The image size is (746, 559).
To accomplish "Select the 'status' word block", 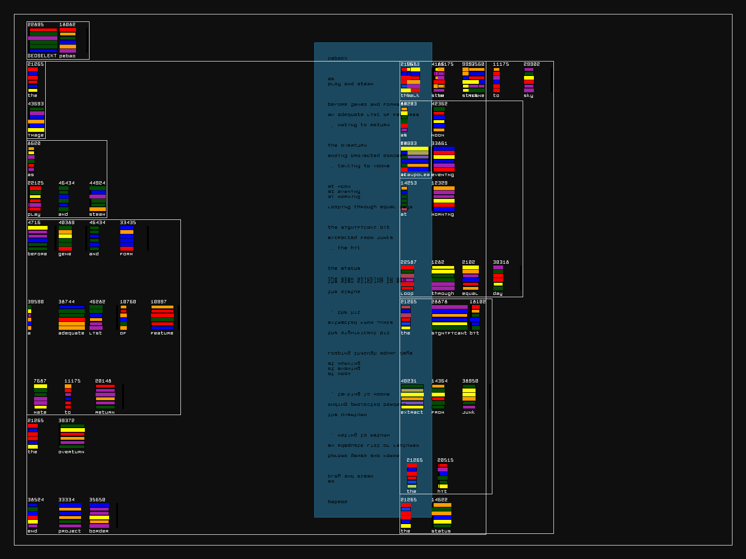I will click(442, 515).
